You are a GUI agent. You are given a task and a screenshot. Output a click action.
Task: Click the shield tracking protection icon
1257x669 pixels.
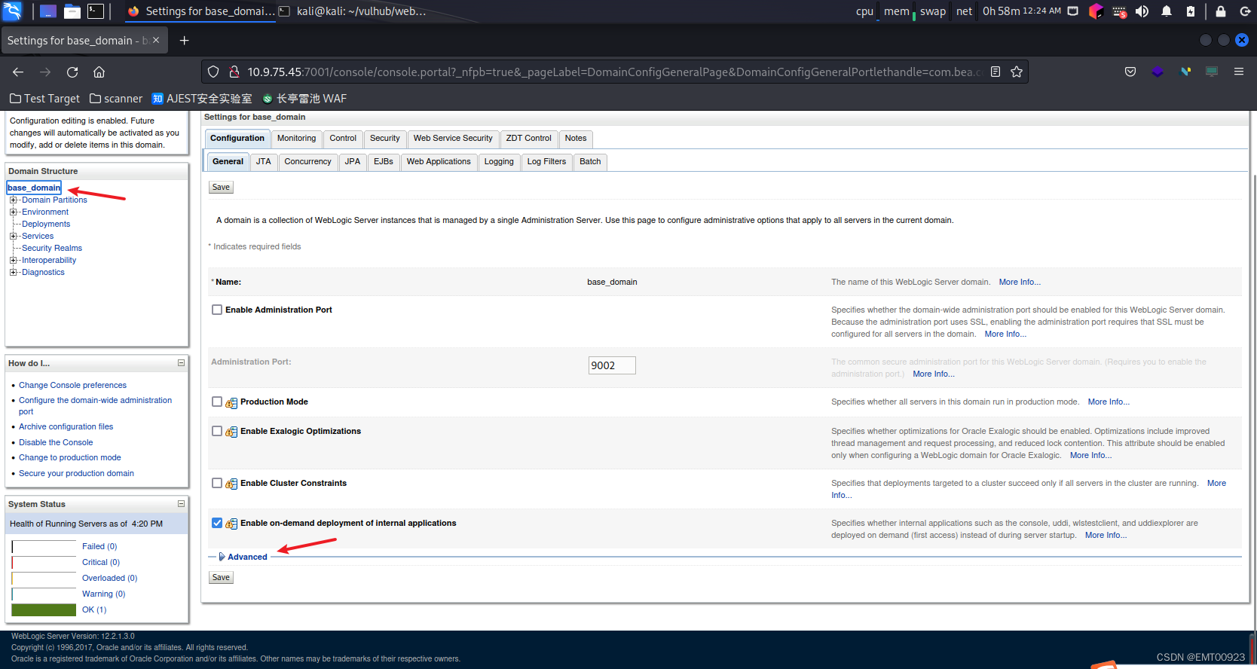point(213,72)
